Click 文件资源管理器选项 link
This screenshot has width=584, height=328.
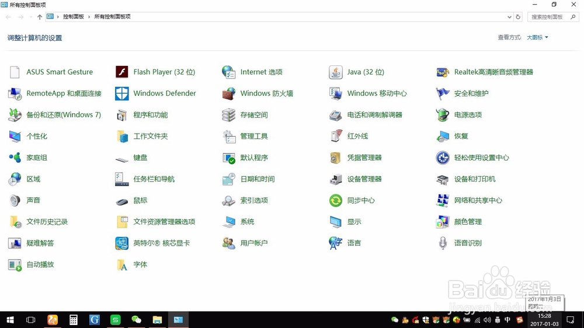pos(164,222)
